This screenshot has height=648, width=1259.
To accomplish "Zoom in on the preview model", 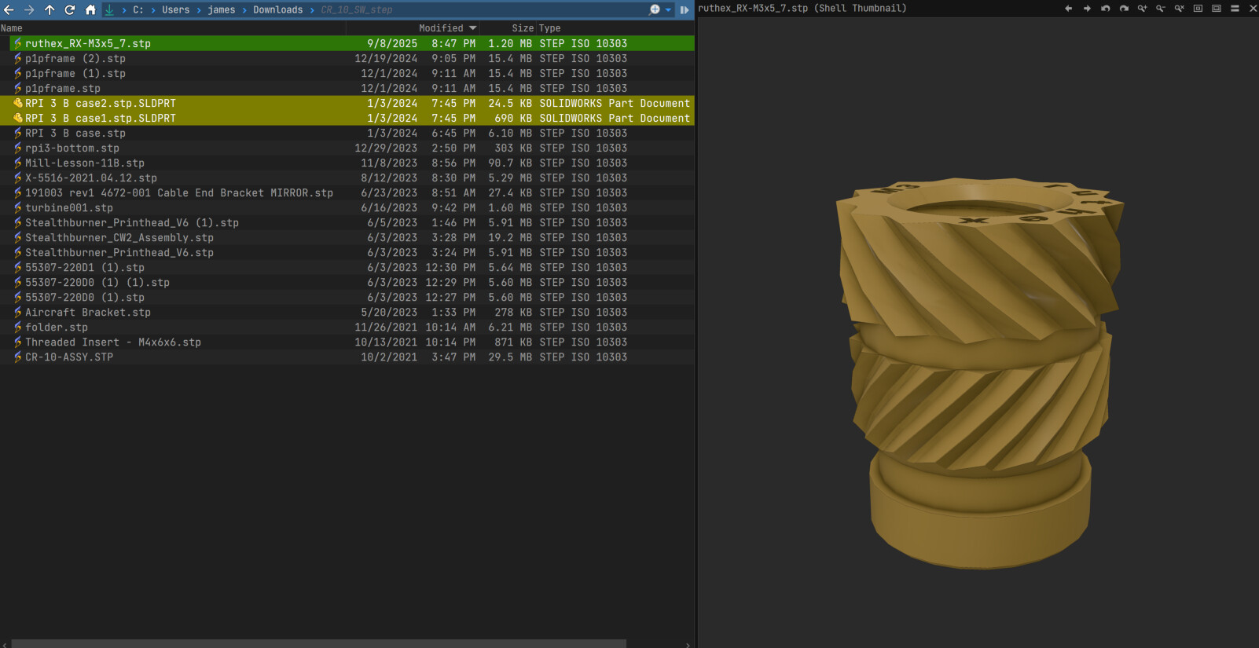I will point(1142,9).
